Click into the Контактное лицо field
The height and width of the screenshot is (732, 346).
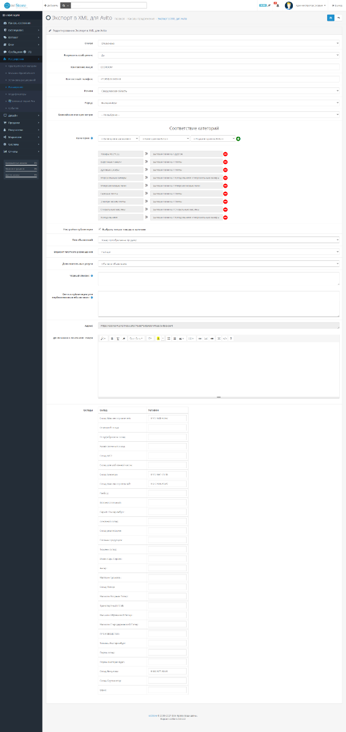(x=218, y=67)
